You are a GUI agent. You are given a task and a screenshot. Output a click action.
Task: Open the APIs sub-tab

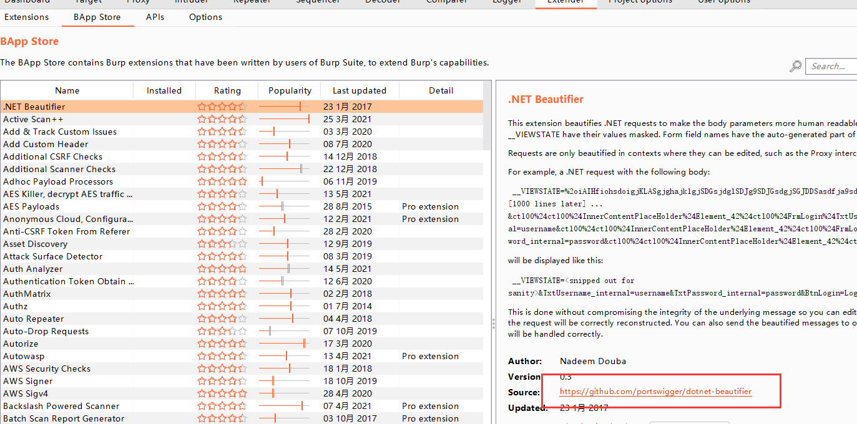tap(155, 17)
